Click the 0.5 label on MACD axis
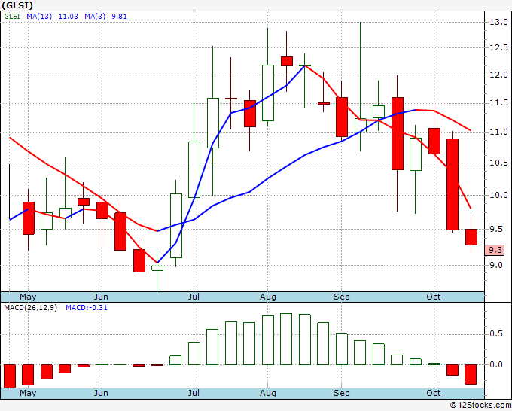The image size is (512, 411). click(495, 334)
